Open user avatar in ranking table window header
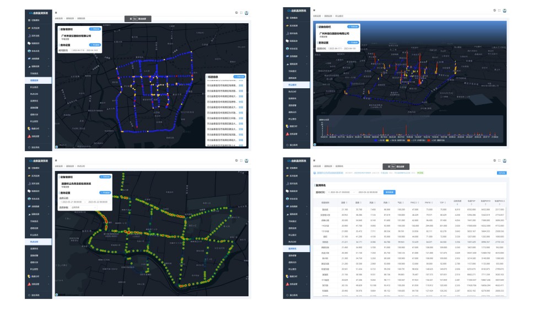 pos(505,161)
